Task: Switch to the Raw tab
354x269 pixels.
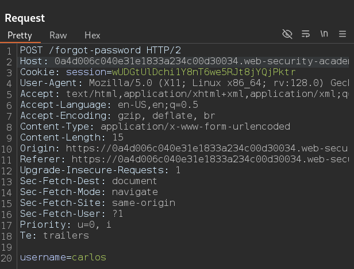Action: [x=58, y=35]
